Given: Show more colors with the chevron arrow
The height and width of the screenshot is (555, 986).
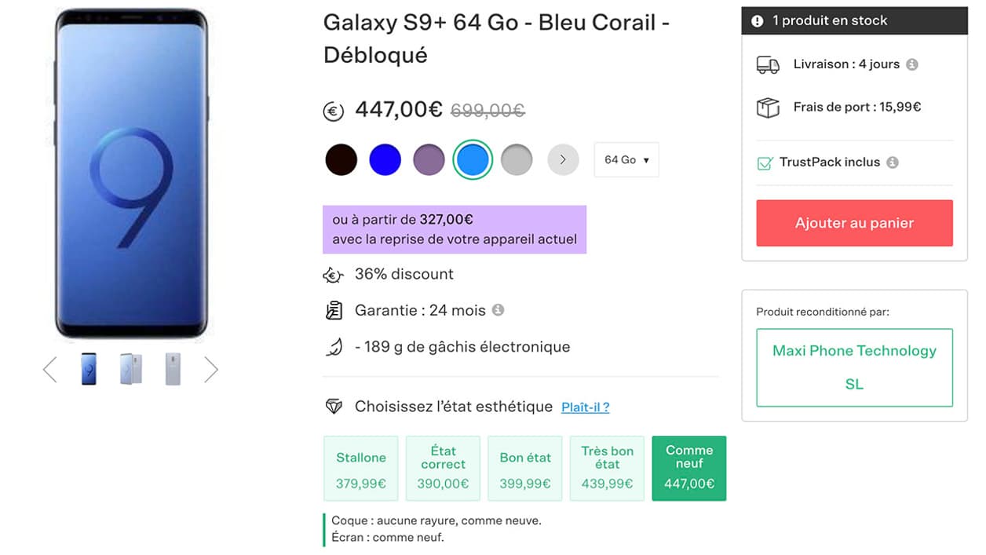Looking at the screenshot, I should (x=563, y=159).
